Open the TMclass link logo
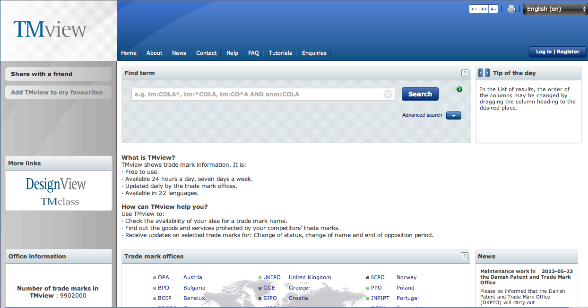 coord(60,202)
